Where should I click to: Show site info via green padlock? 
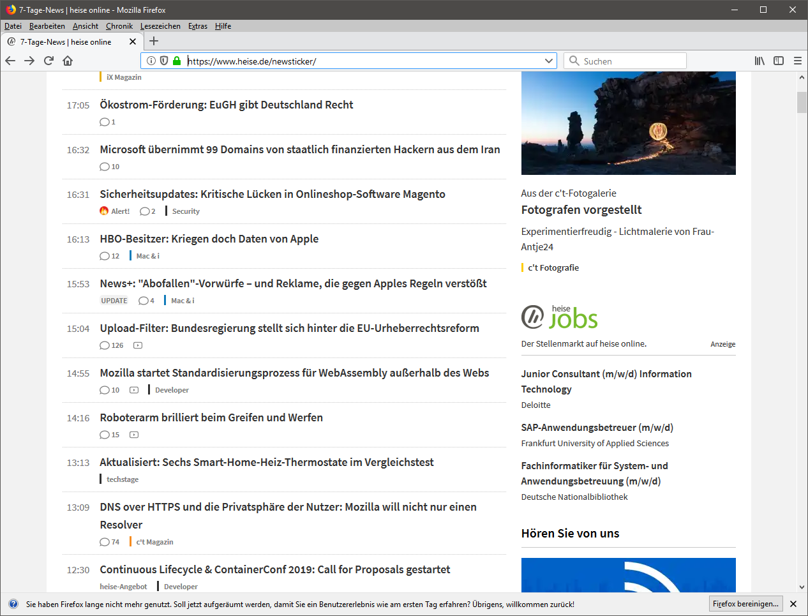(x=177, y=61)
